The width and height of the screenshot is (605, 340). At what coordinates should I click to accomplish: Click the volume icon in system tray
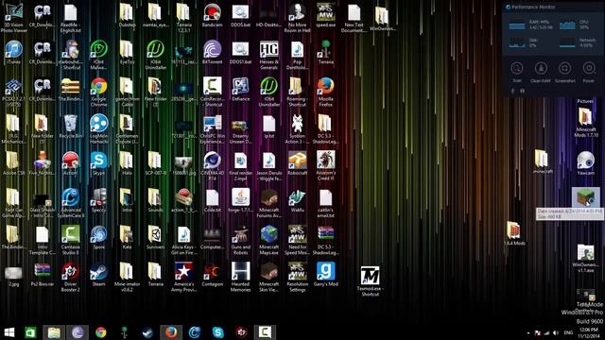point(556,332)
